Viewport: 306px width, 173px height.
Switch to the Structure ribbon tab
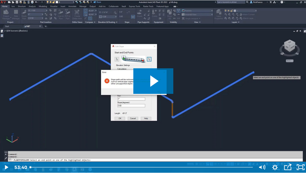click(22, 6)
